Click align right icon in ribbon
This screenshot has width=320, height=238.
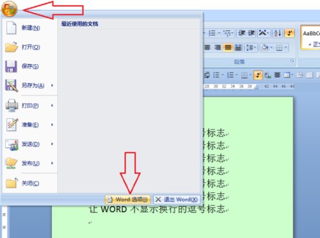[x=218, y=47]
